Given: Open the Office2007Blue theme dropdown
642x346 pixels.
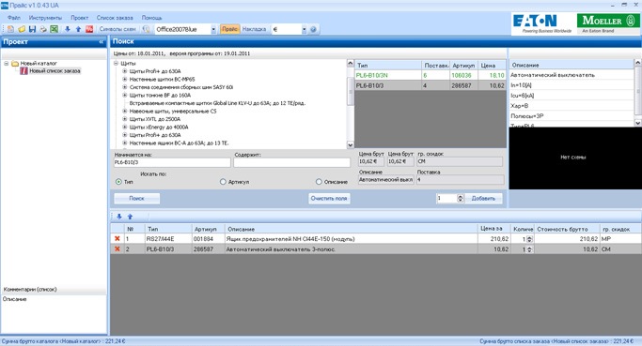Looking at the screenshot, I should pyautogui.click(x=213, y=29).
